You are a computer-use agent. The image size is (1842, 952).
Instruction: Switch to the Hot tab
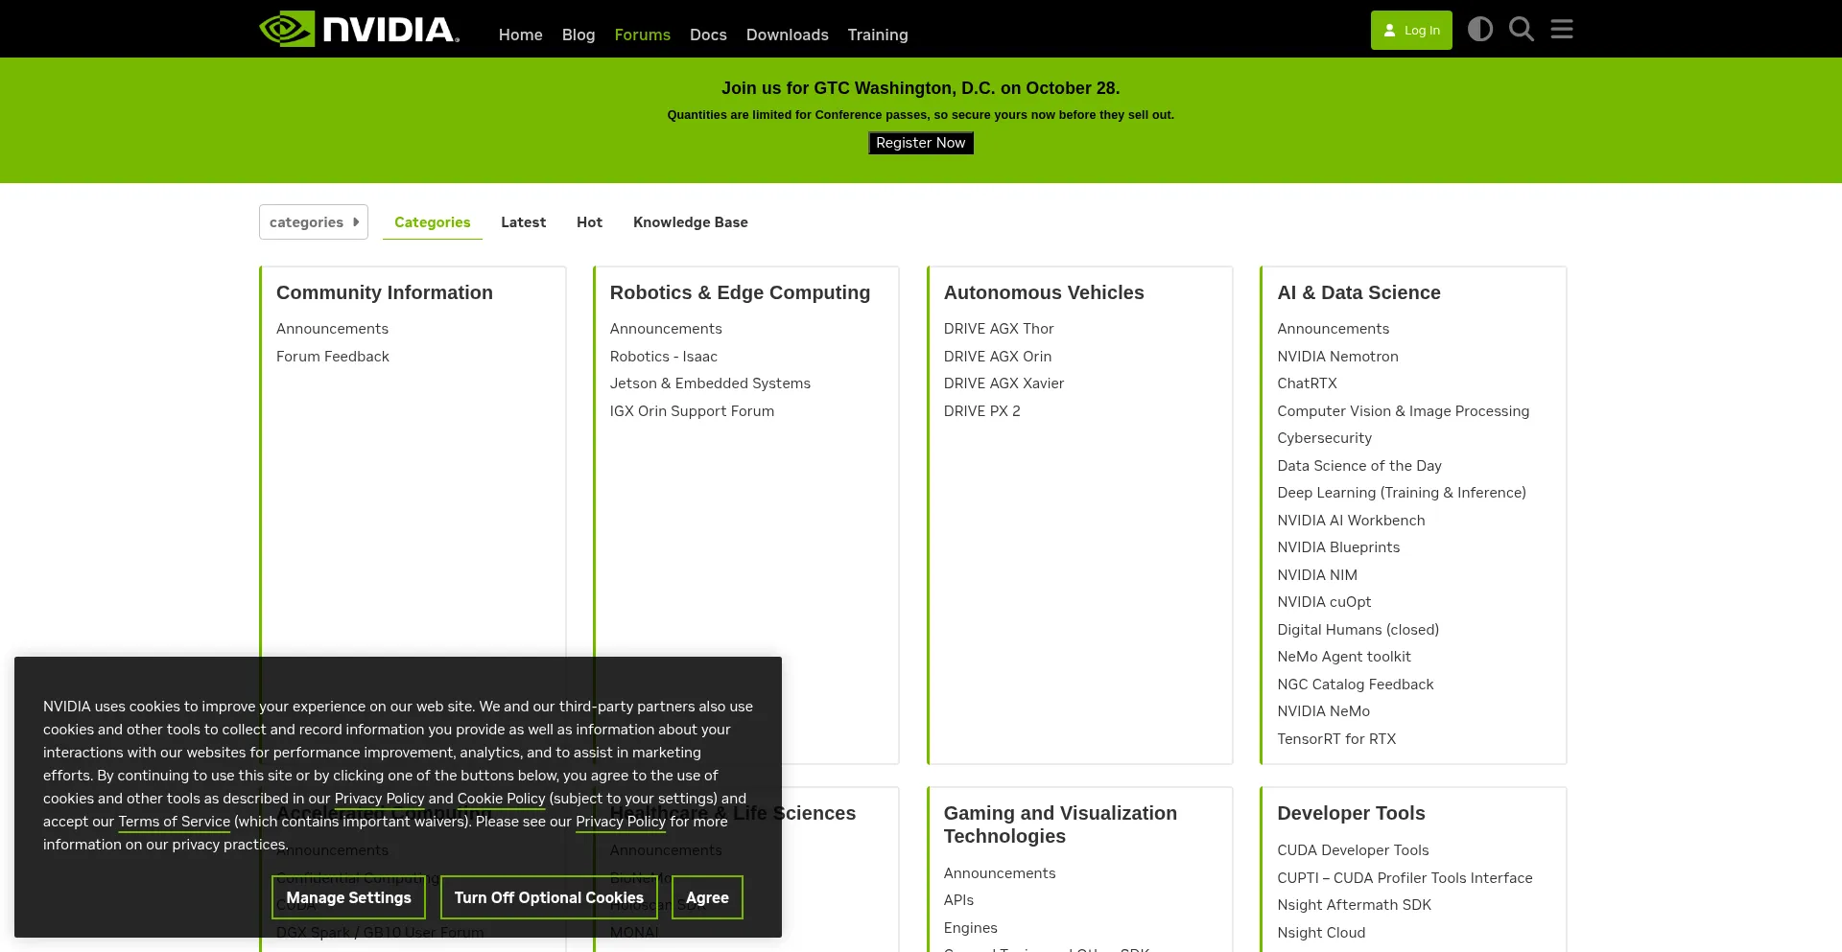coord(589,222)
